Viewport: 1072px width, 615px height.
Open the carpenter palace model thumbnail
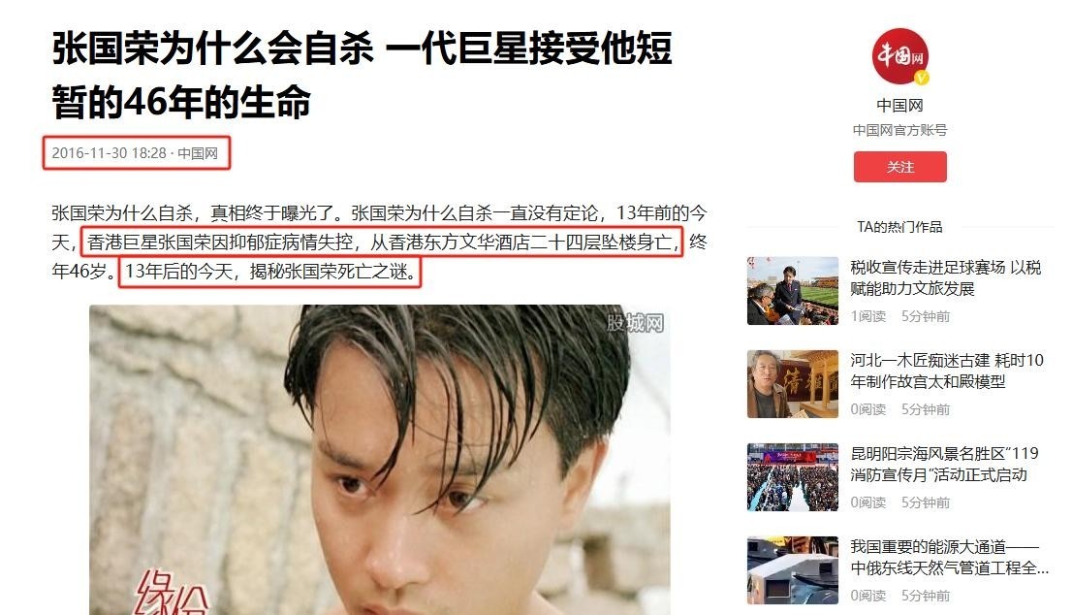coord(793,384)
